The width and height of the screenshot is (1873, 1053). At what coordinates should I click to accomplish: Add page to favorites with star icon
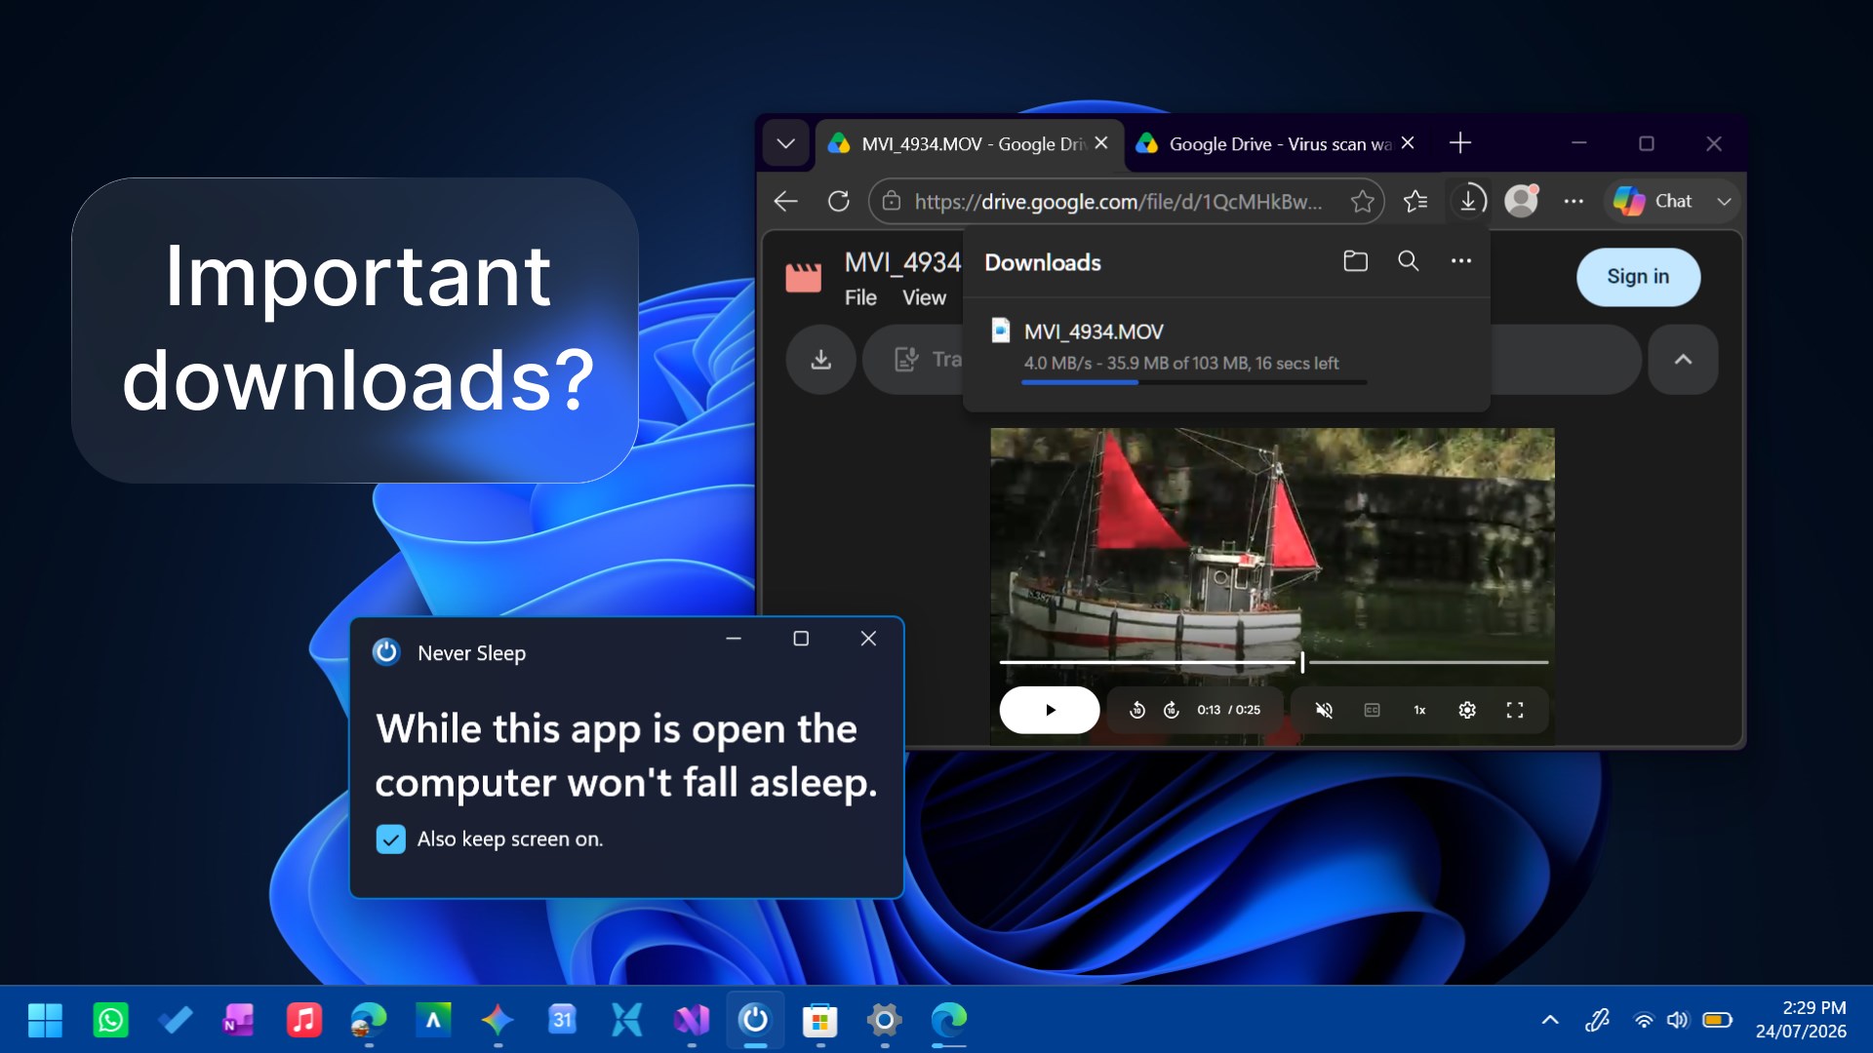(x=1362, y=201)
